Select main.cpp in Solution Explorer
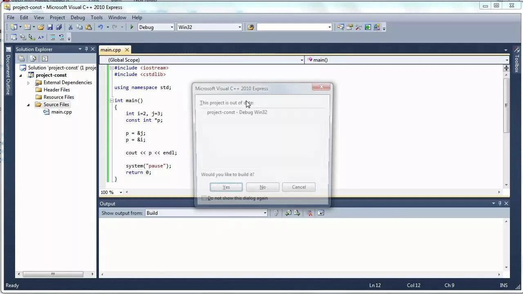523x294 pixels. tap(61, 112)
